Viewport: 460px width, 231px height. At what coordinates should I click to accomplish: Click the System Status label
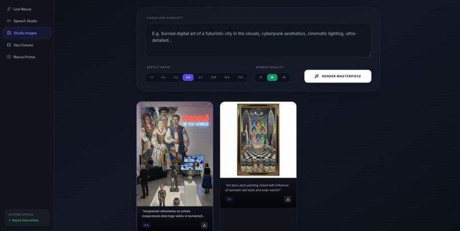pyautogui.click(x=21, y=214)
